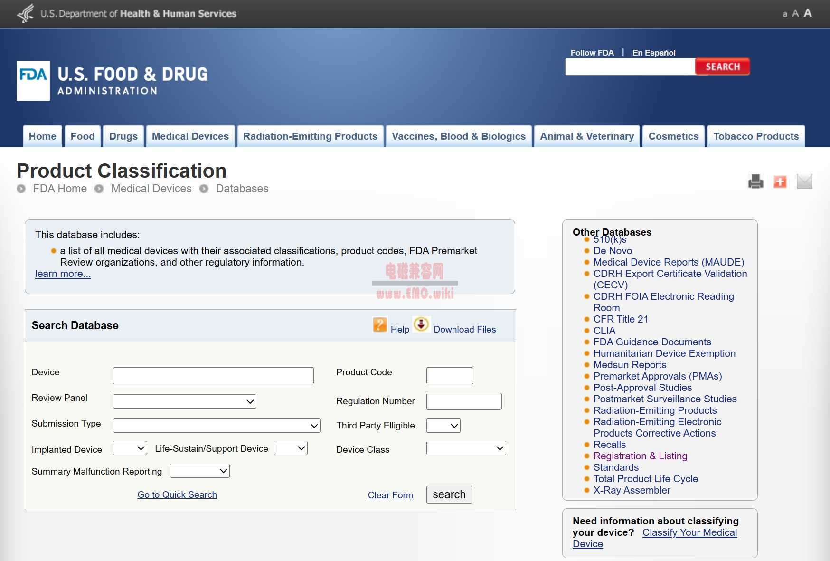The image size is (830, 561).
Task: Open the Device Class dropdown
Action: point(466,448)
